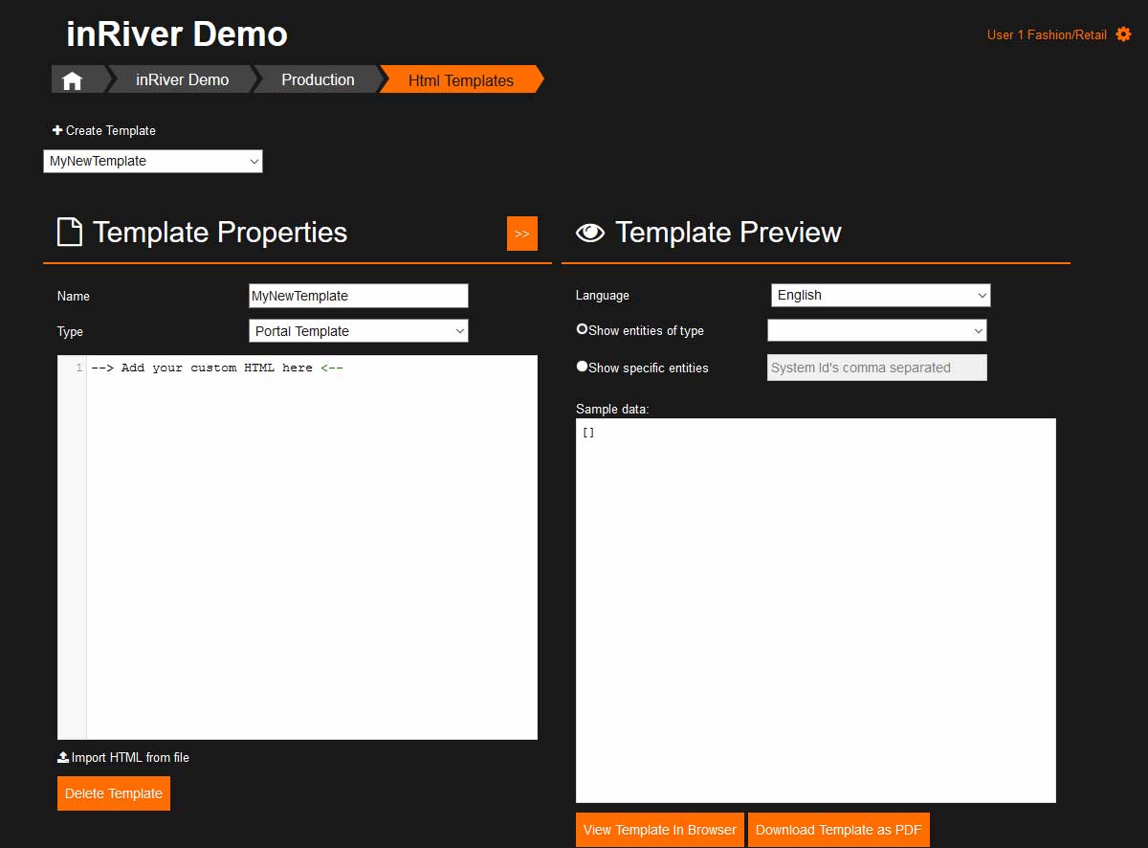
Task: Open the Type dropdown showing Portal Template
Action: (x=359, y=331)
